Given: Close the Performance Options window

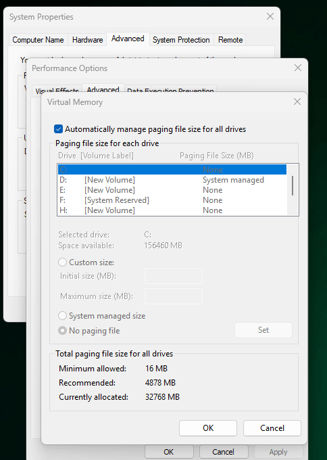Looking at the screenshot, I should 298,68.
